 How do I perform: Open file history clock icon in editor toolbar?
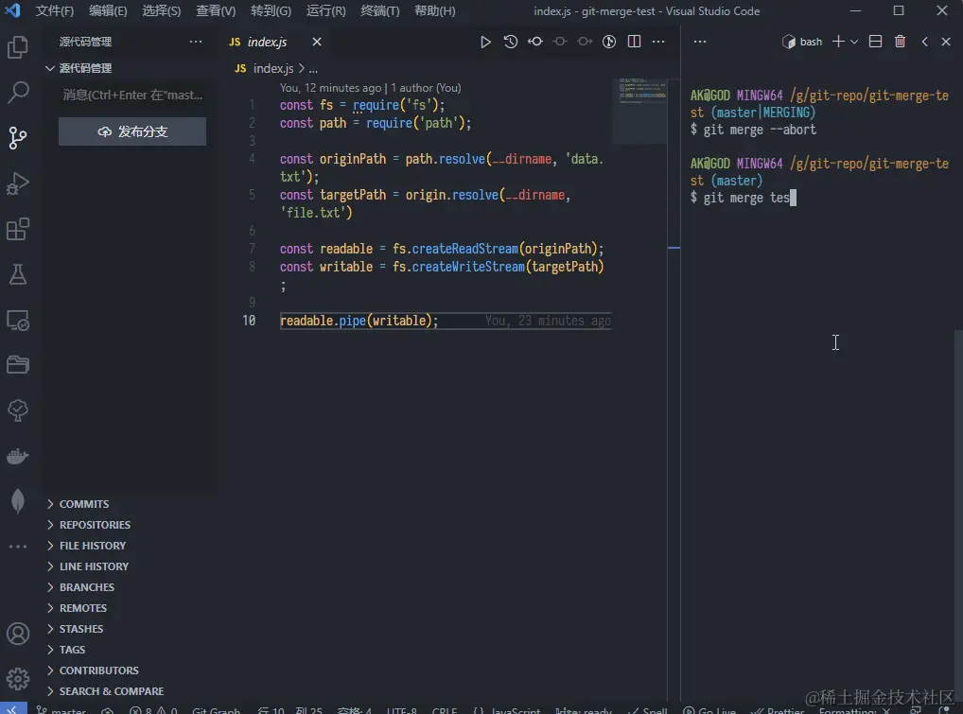511,42
